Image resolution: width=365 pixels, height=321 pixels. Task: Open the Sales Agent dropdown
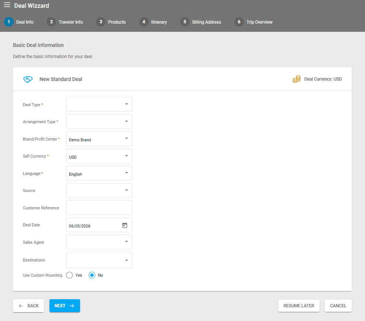[x=99, y=242]
